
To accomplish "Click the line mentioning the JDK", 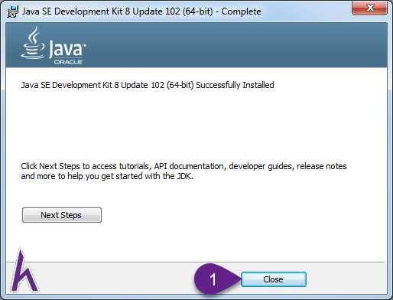I will tap(107, 176).
